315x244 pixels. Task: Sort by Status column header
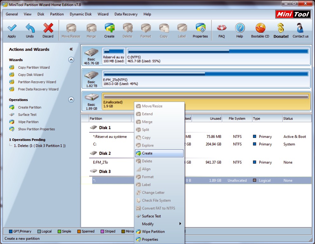point(297,119)
